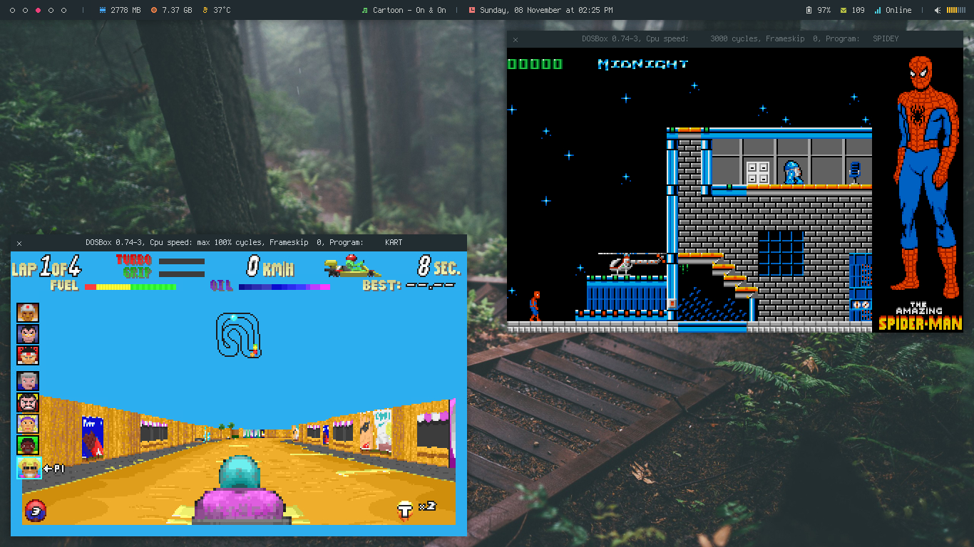Open the calendar icon beside the date
Screen dimensions: 974x547
471,10
